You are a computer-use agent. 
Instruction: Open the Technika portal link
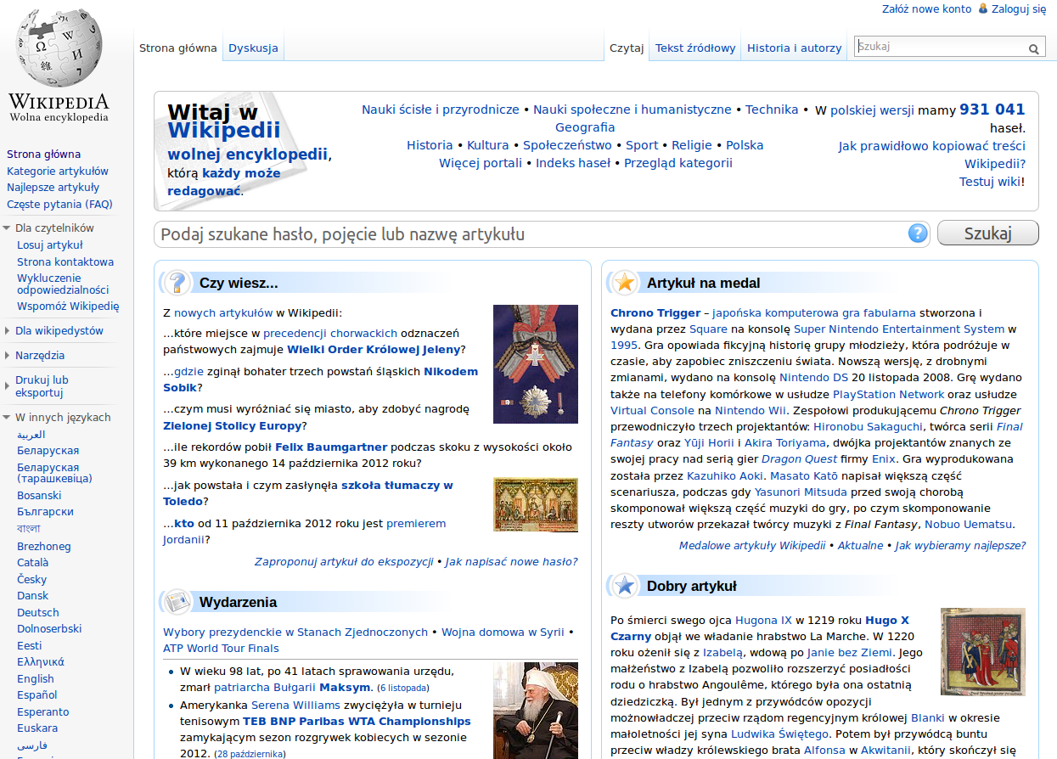pyautogui.click(x=772, y=110)
